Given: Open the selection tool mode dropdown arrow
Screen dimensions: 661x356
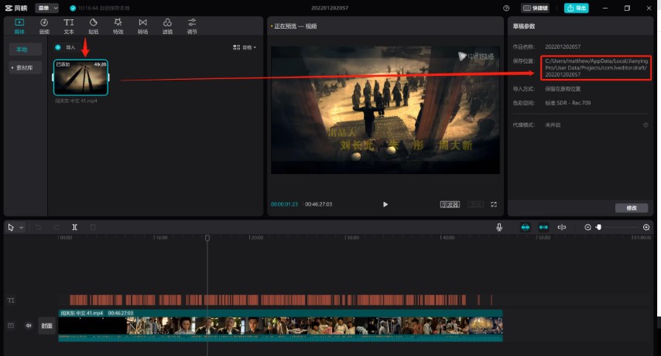Looking at the screenshot, I should [21, 228].
